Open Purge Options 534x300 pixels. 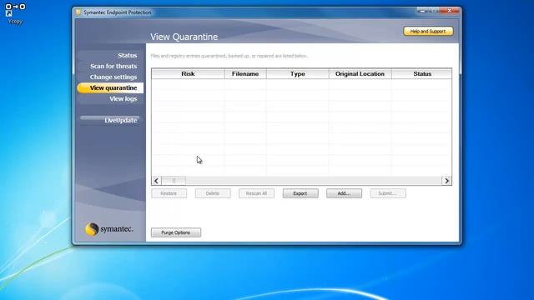tap(176, 232)
